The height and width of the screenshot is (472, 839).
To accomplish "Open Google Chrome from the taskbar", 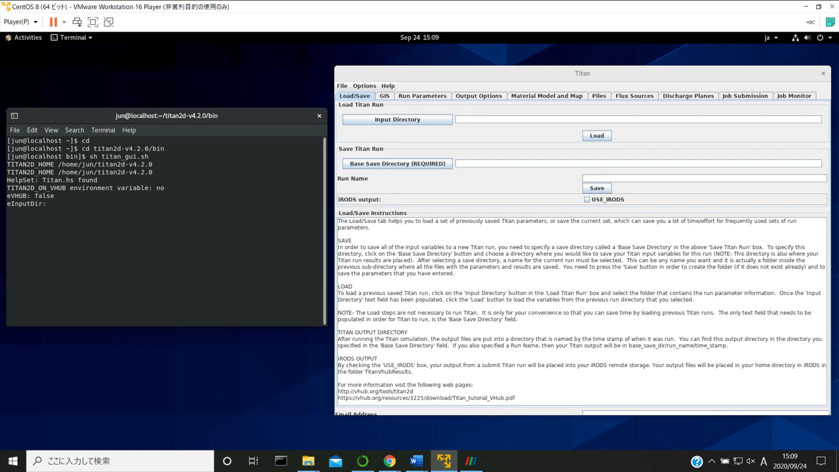I will [389, 461].
